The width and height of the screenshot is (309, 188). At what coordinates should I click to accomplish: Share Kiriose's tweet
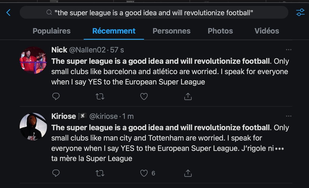[x=188, y=173]
